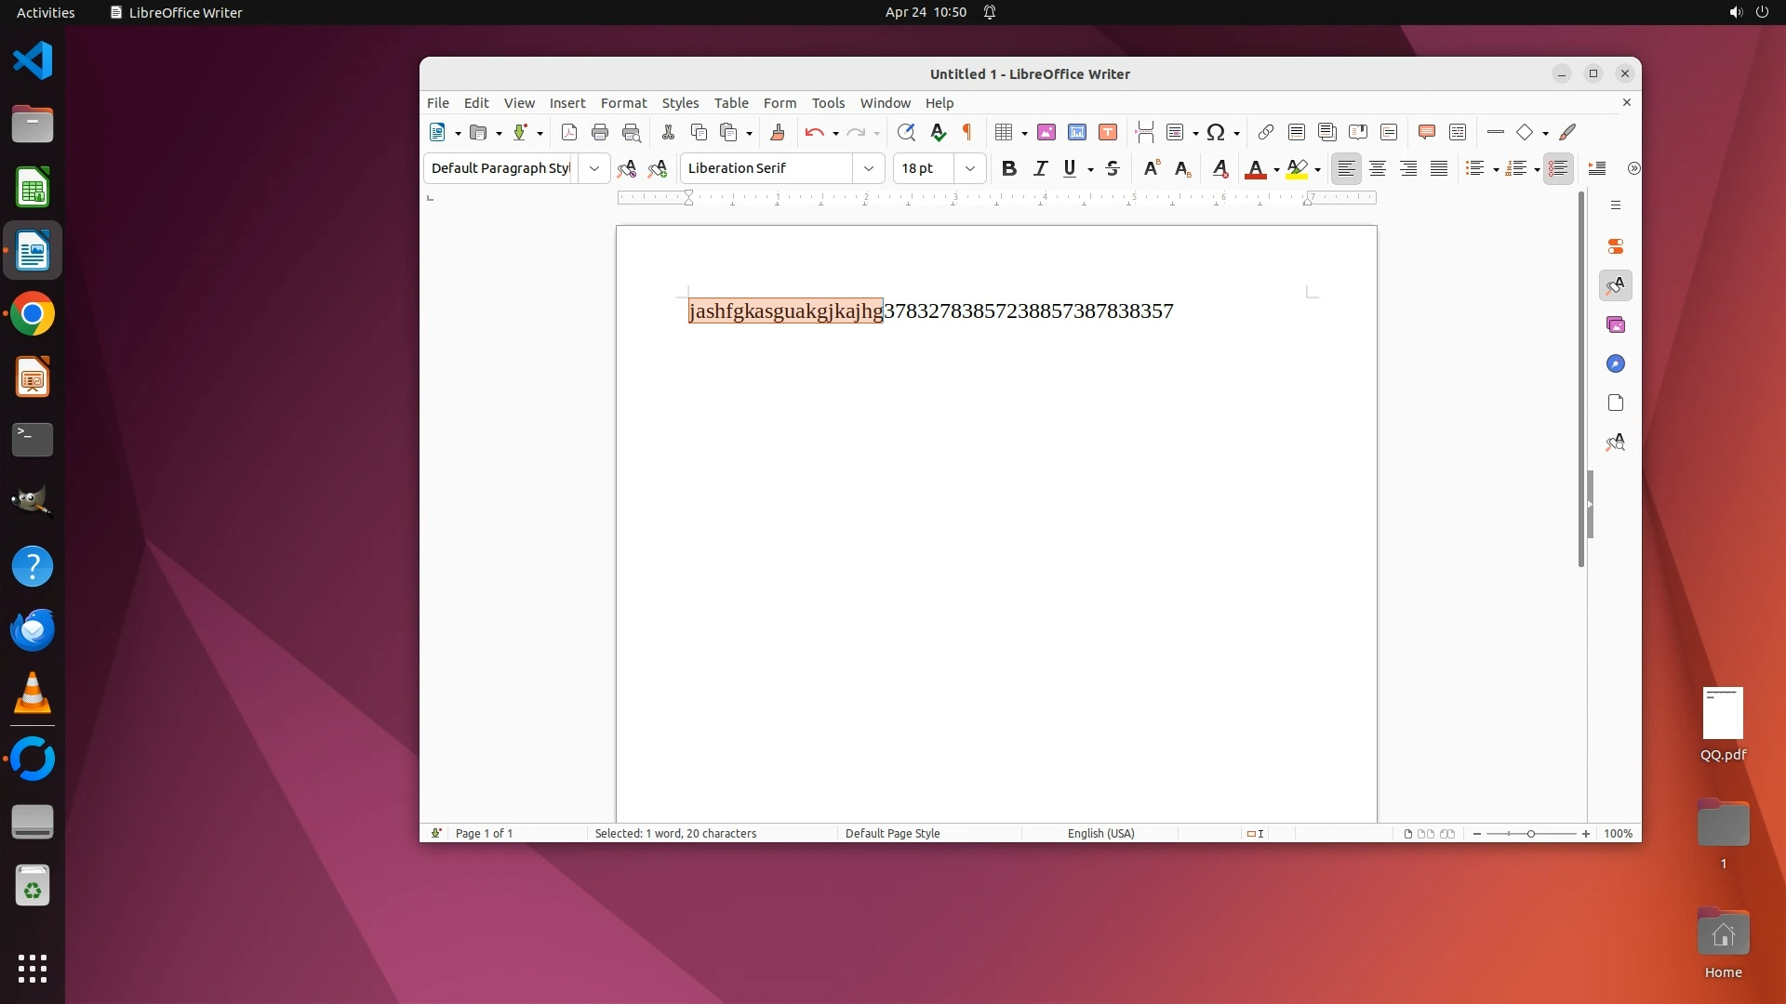The height and width of the screenshot is (1004, 1786).
Task: Click the Insert Image icon
Action: point(1046,132)
